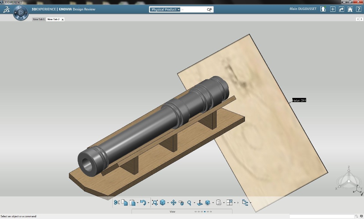This screenshot has height=219, width=364.
Task: Click into the top search input field
Action: tap(193, 9)
